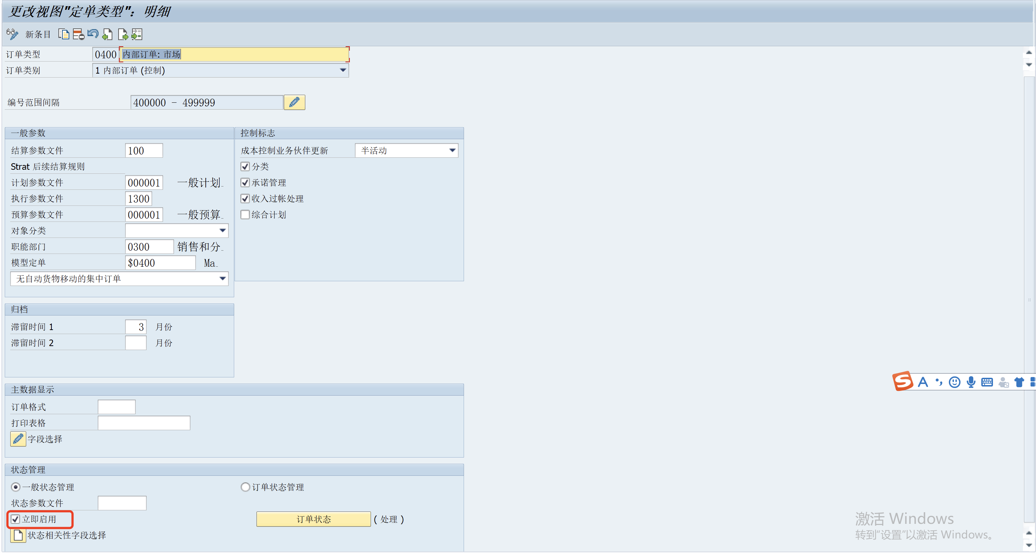Switch Sogou input language with A icon

pyautogui.click(x=923, y=381)
